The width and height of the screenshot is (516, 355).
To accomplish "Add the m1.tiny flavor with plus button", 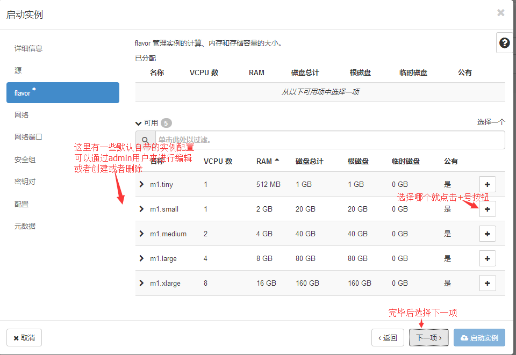I will click(487, 184).
